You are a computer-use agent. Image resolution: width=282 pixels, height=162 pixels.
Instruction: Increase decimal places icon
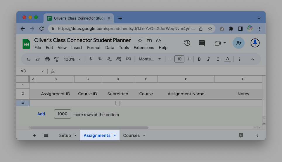click(119, 59)
